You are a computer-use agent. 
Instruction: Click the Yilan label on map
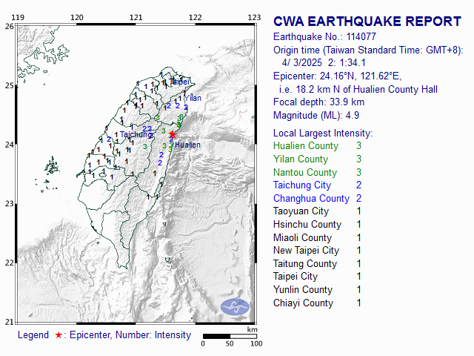coord(193,98)
